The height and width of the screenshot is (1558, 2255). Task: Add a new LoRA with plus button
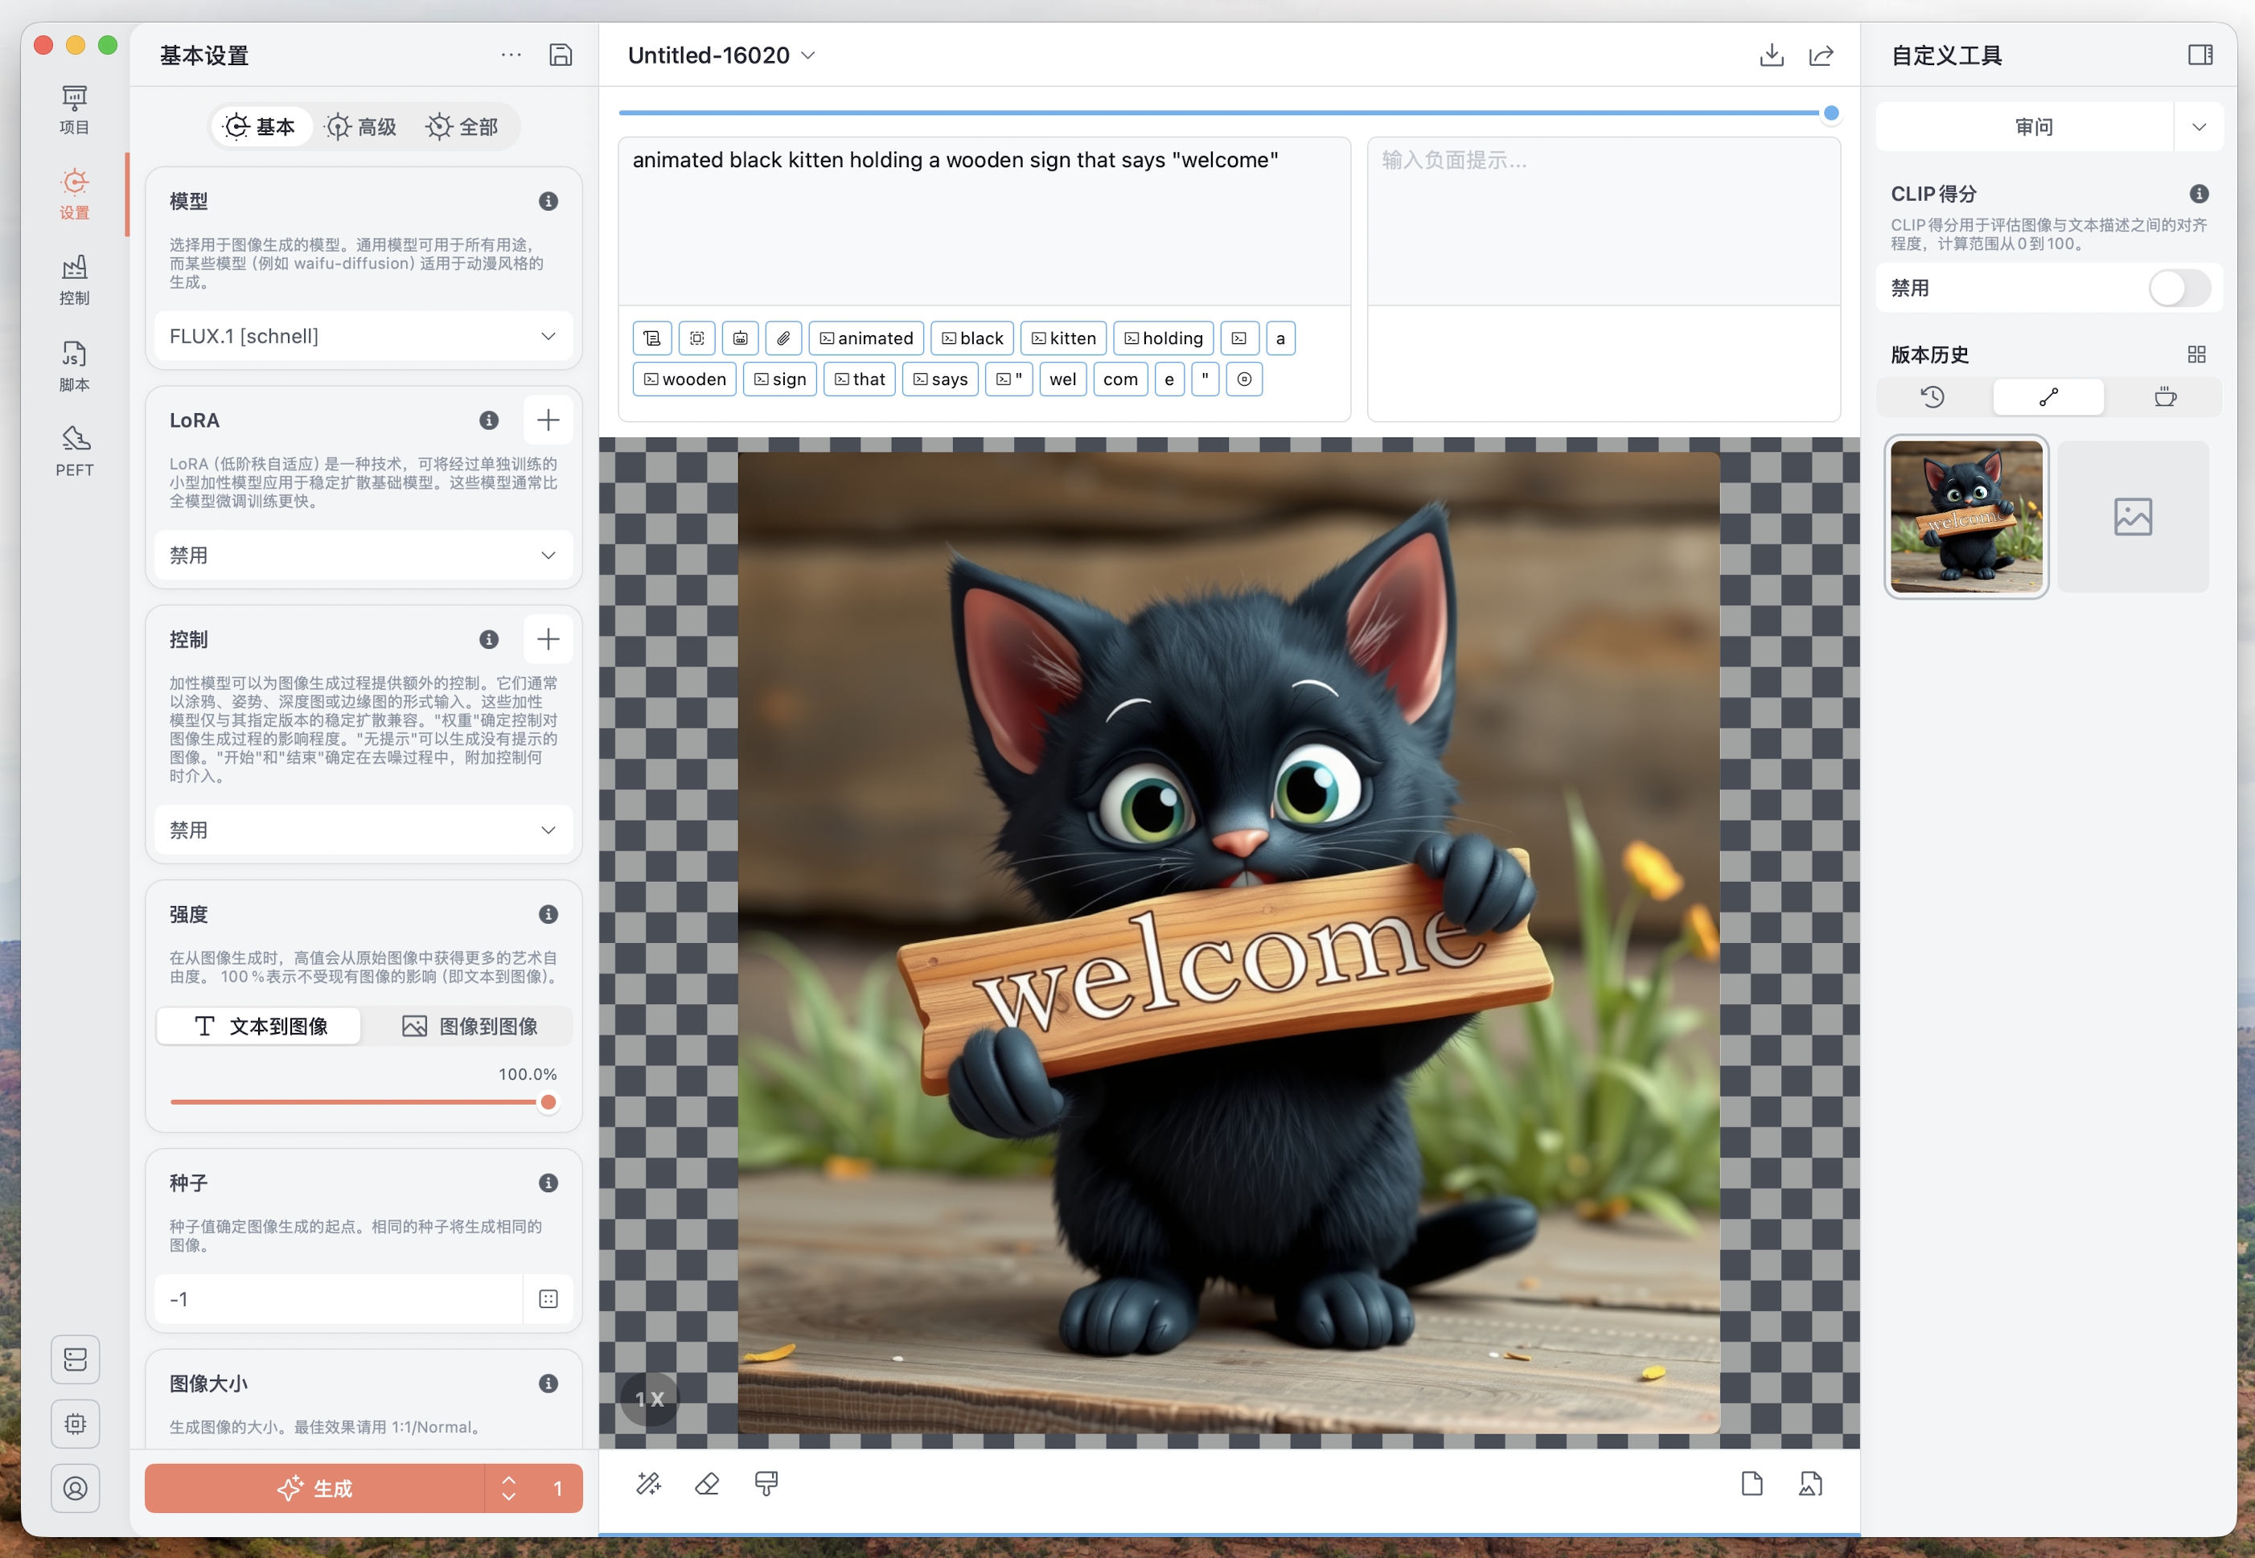(548, 420)
